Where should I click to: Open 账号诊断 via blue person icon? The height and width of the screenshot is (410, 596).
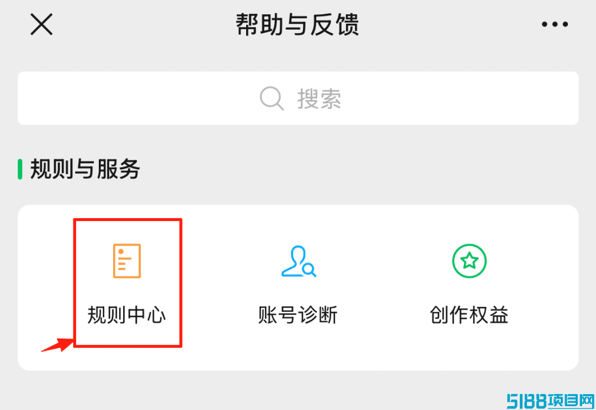coord(299,261)
